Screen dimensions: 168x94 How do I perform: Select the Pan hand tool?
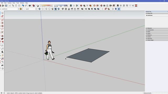(2, 56)
